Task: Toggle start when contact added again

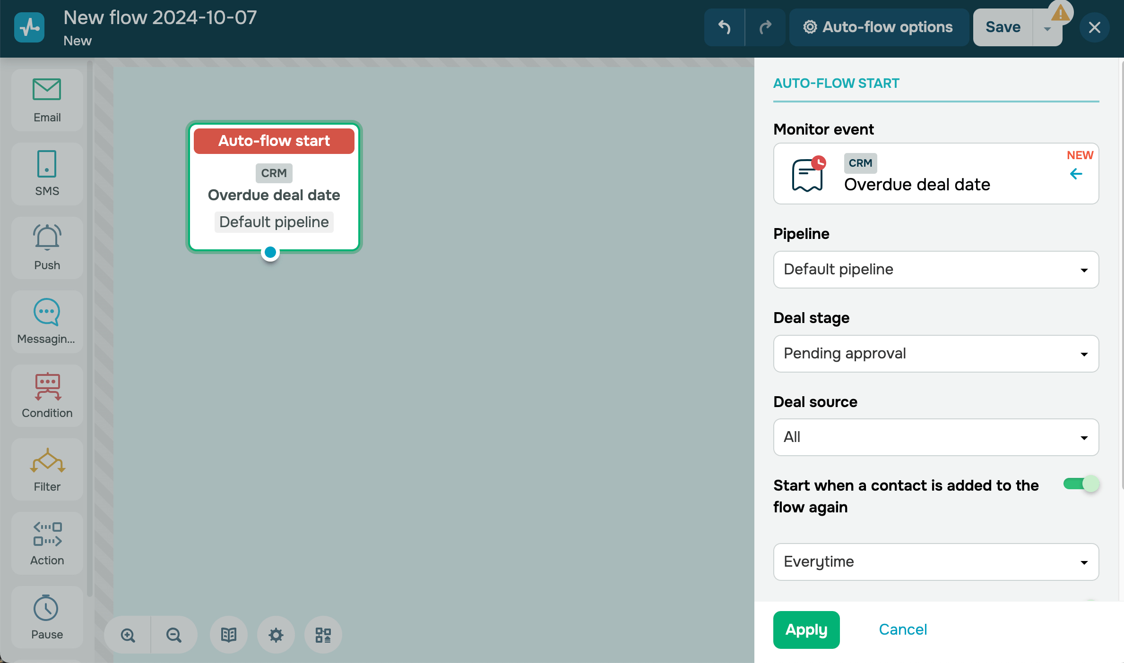Action: tap(1081, 484)
